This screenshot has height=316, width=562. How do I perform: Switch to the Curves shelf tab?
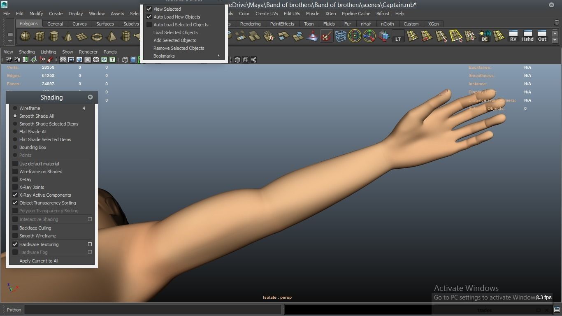point(79,24)
